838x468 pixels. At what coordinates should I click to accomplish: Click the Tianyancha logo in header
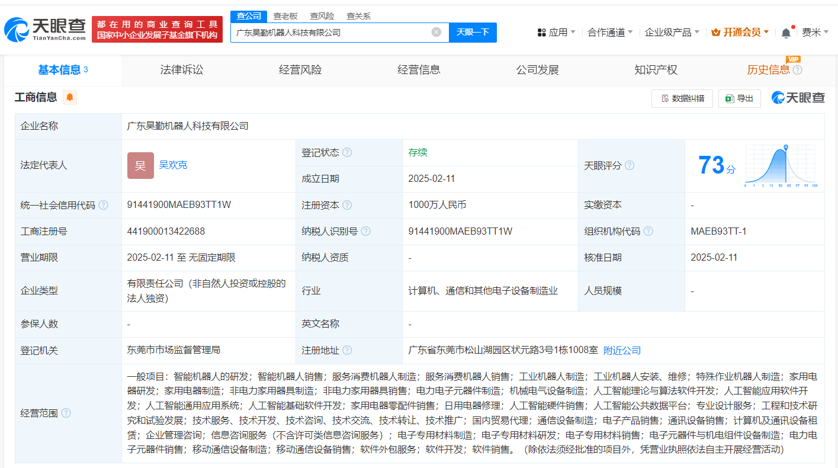[x=45, y=30]
